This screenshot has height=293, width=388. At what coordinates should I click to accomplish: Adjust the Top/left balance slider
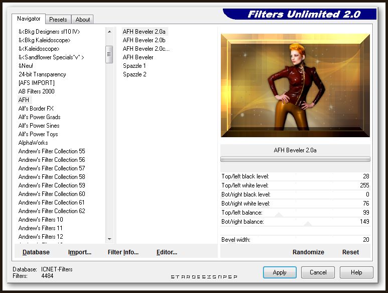[295, 213]
